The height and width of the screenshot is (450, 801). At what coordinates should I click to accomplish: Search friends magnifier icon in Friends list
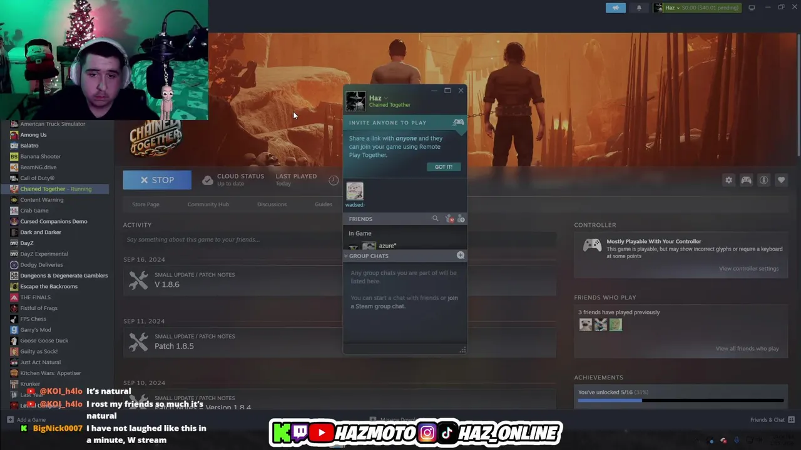[436, 219]
